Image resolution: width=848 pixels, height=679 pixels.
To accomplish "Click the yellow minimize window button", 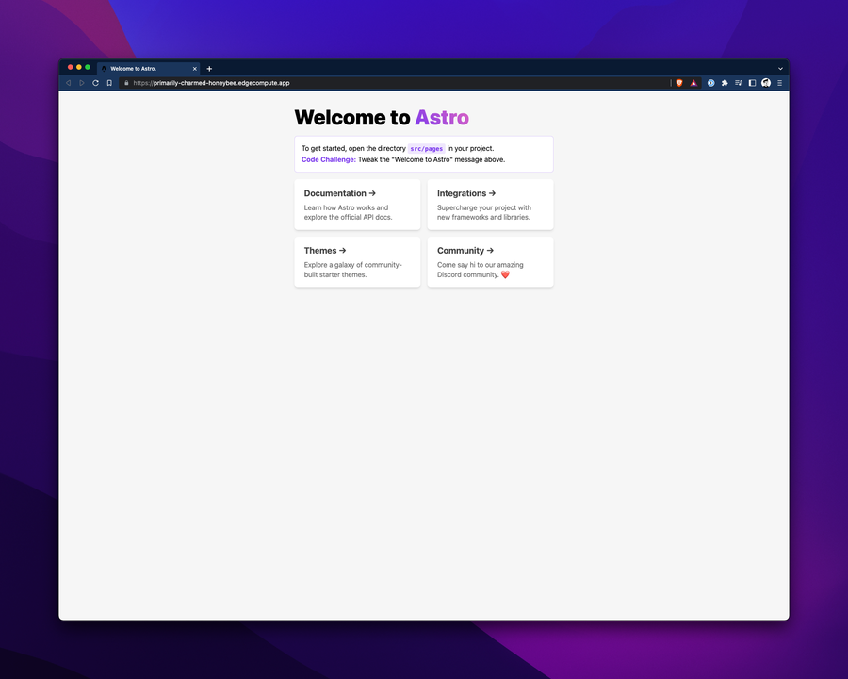I will click(79, 67).
